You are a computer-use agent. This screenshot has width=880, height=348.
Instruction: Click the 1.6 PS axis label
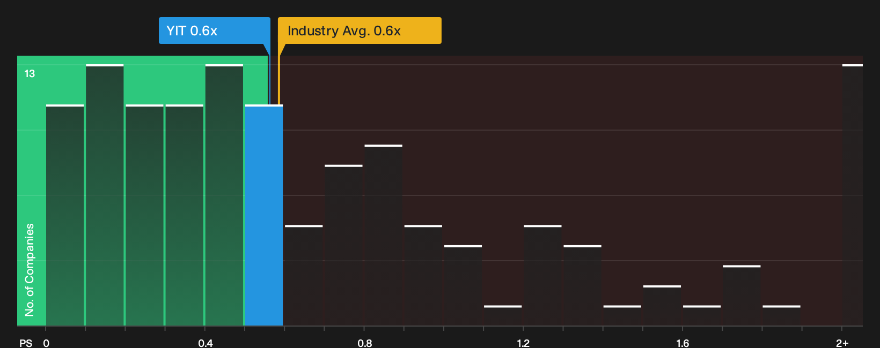point(683,343)
